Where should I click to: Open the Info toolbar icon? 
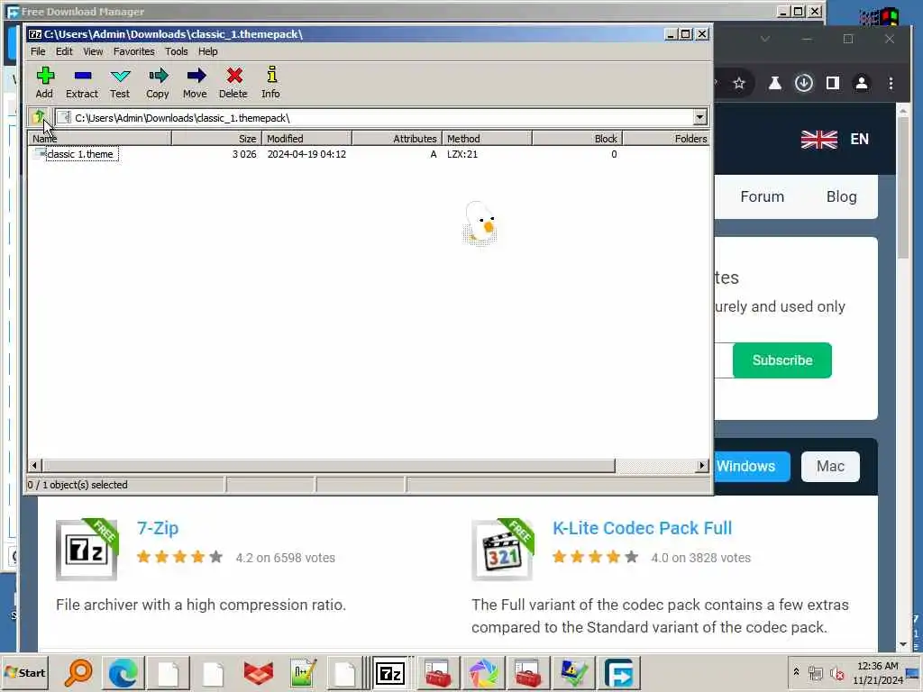pos(270,82)
